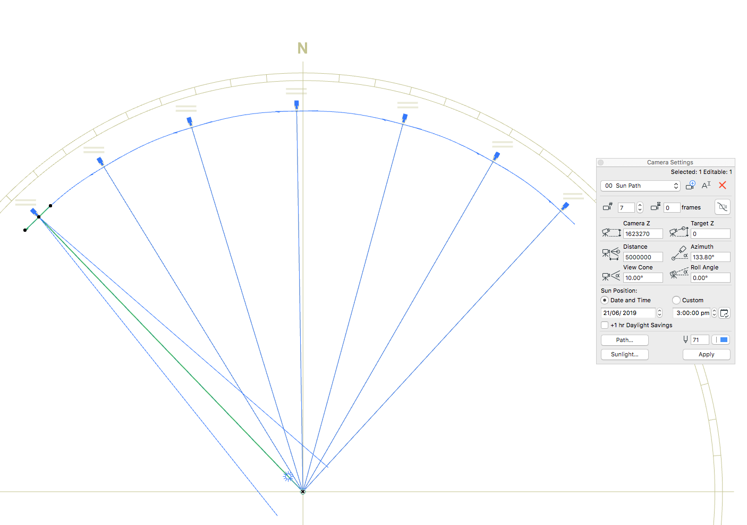The image size is (747, 525).
Task: Select the camera marker at North
Action: click(296, 104)
